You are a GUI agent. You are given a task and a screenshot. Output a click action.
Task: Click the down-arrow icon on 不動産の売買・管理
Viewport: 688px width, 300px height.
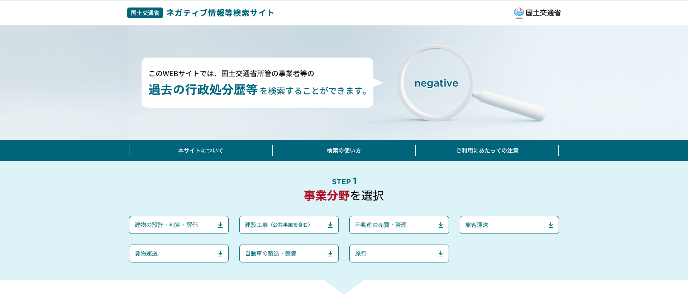pos(441,225)
